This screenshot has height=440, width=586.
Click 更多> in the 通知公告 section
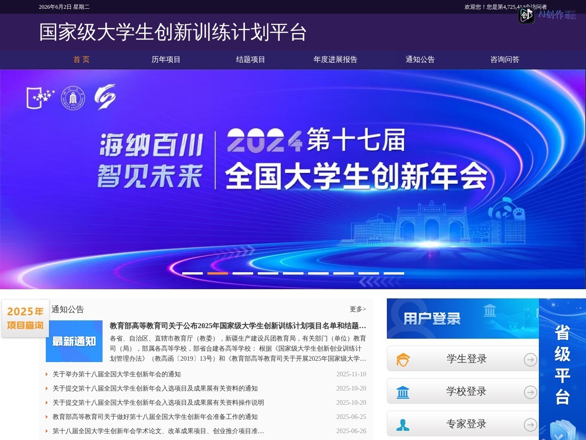[358, 309]
